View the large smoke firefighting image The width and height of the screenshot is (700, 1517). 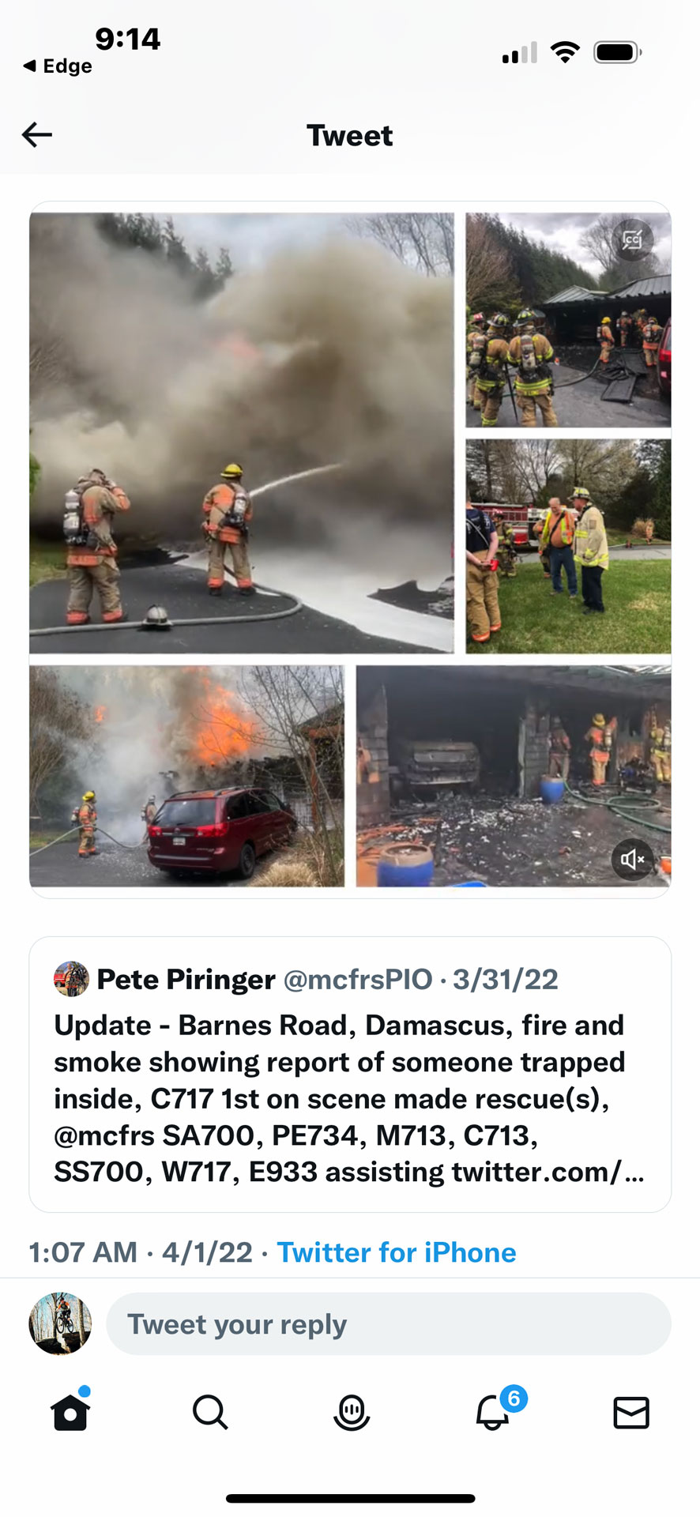point(242,433)
